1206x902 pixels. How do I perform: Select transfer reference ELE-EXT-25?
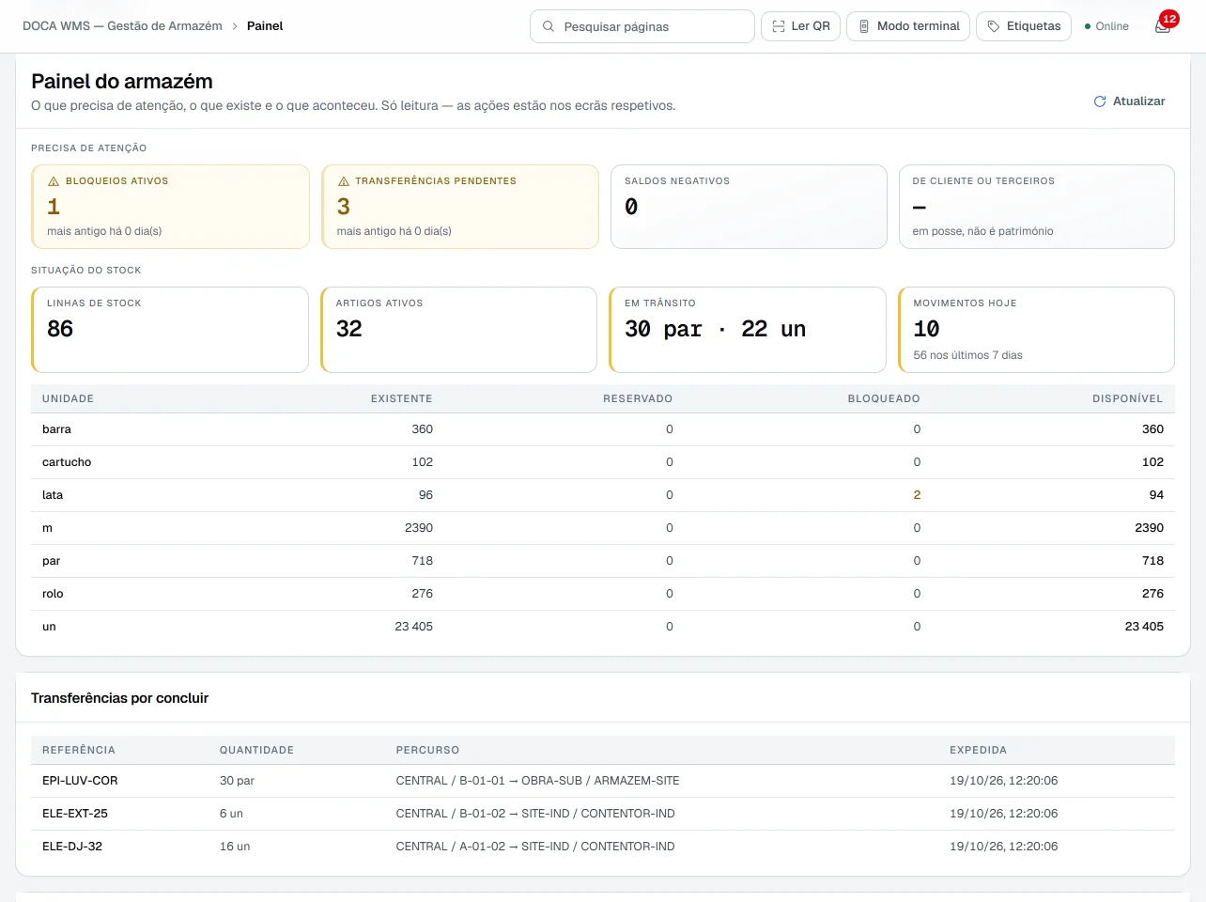click(75, 814)
